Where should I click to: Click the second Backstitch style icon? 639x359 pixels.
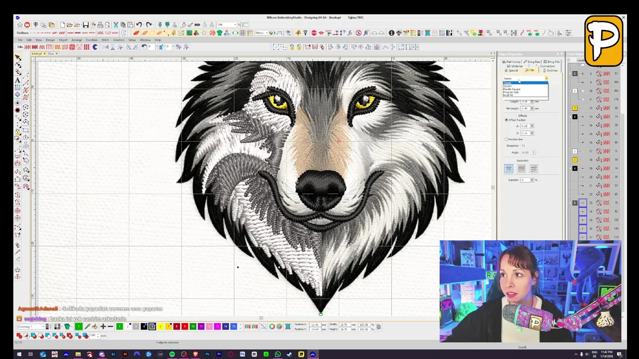[x=521, y=169]
